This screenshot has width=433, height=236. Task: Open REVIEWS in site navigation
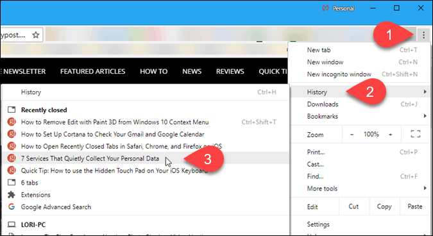coord(230,71)
